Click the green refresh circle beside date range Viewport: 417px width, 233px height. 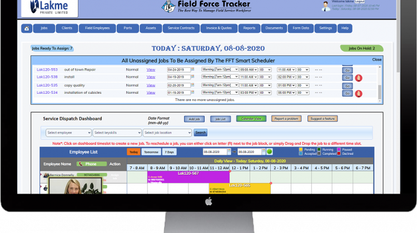tap(270, 151)
